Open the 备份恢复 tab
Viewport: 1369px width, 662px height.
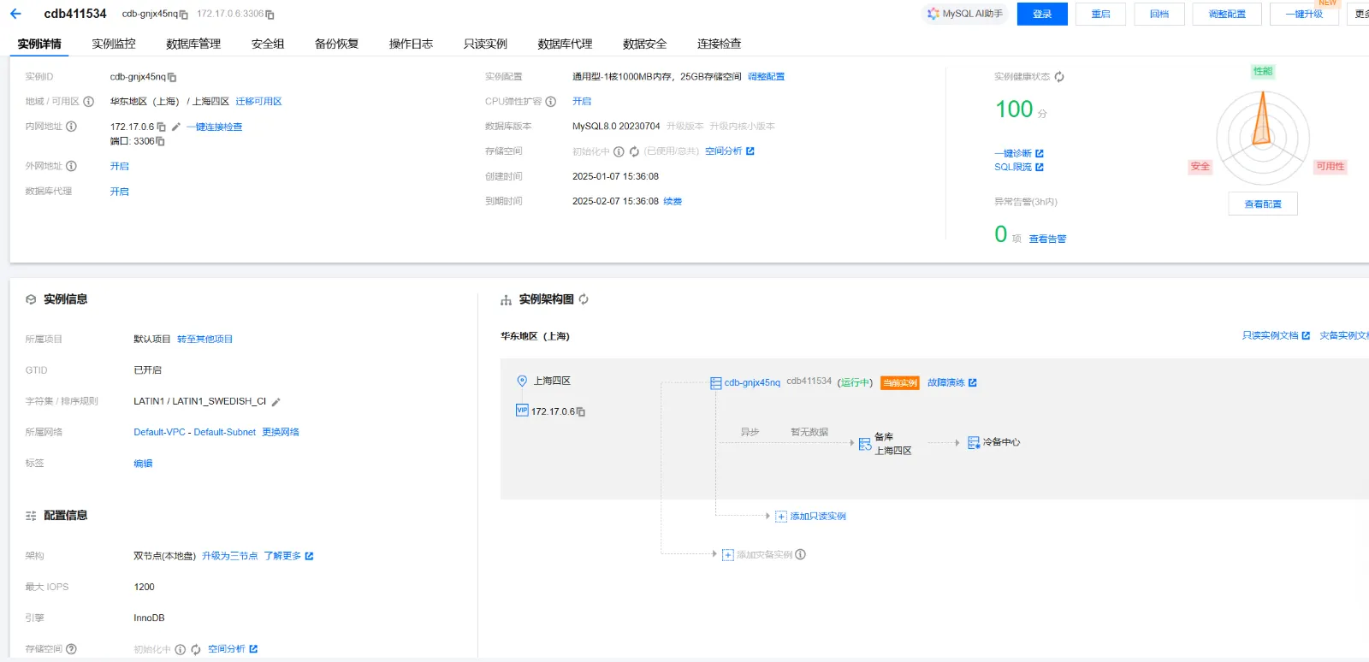click(x=336, y=44)
